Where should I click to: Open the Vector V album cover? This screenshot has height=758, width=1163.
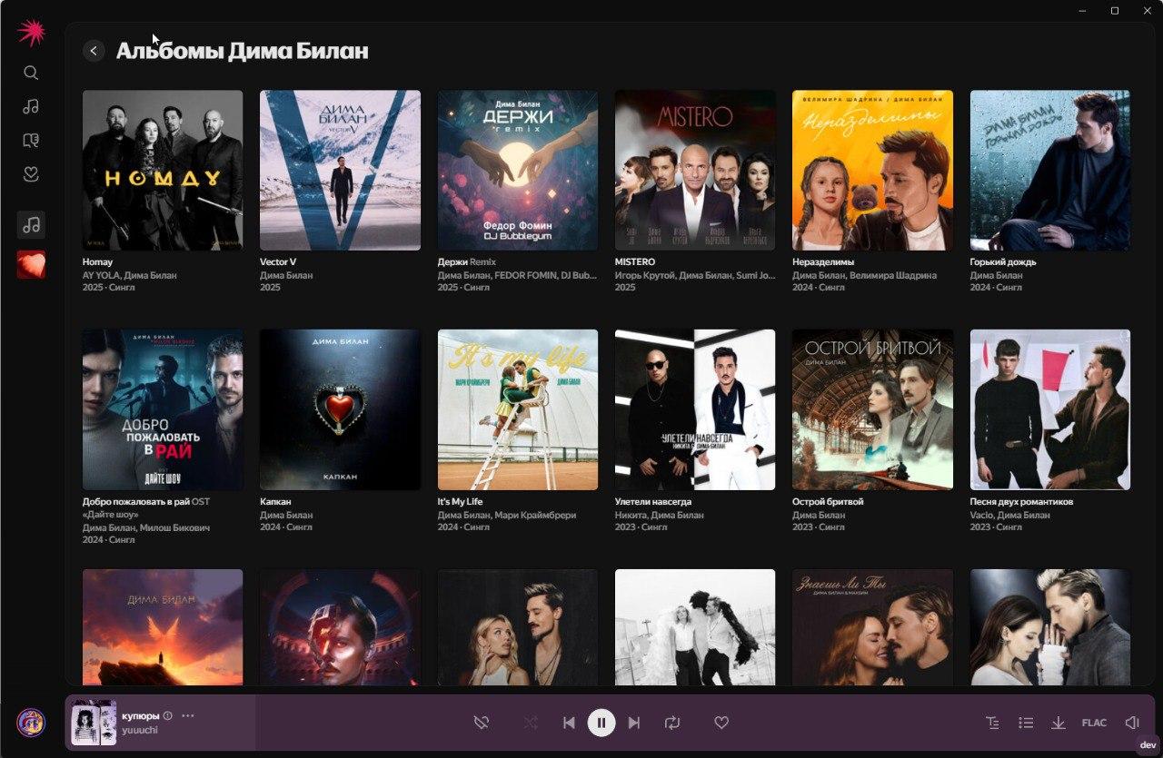coord(340,170)
